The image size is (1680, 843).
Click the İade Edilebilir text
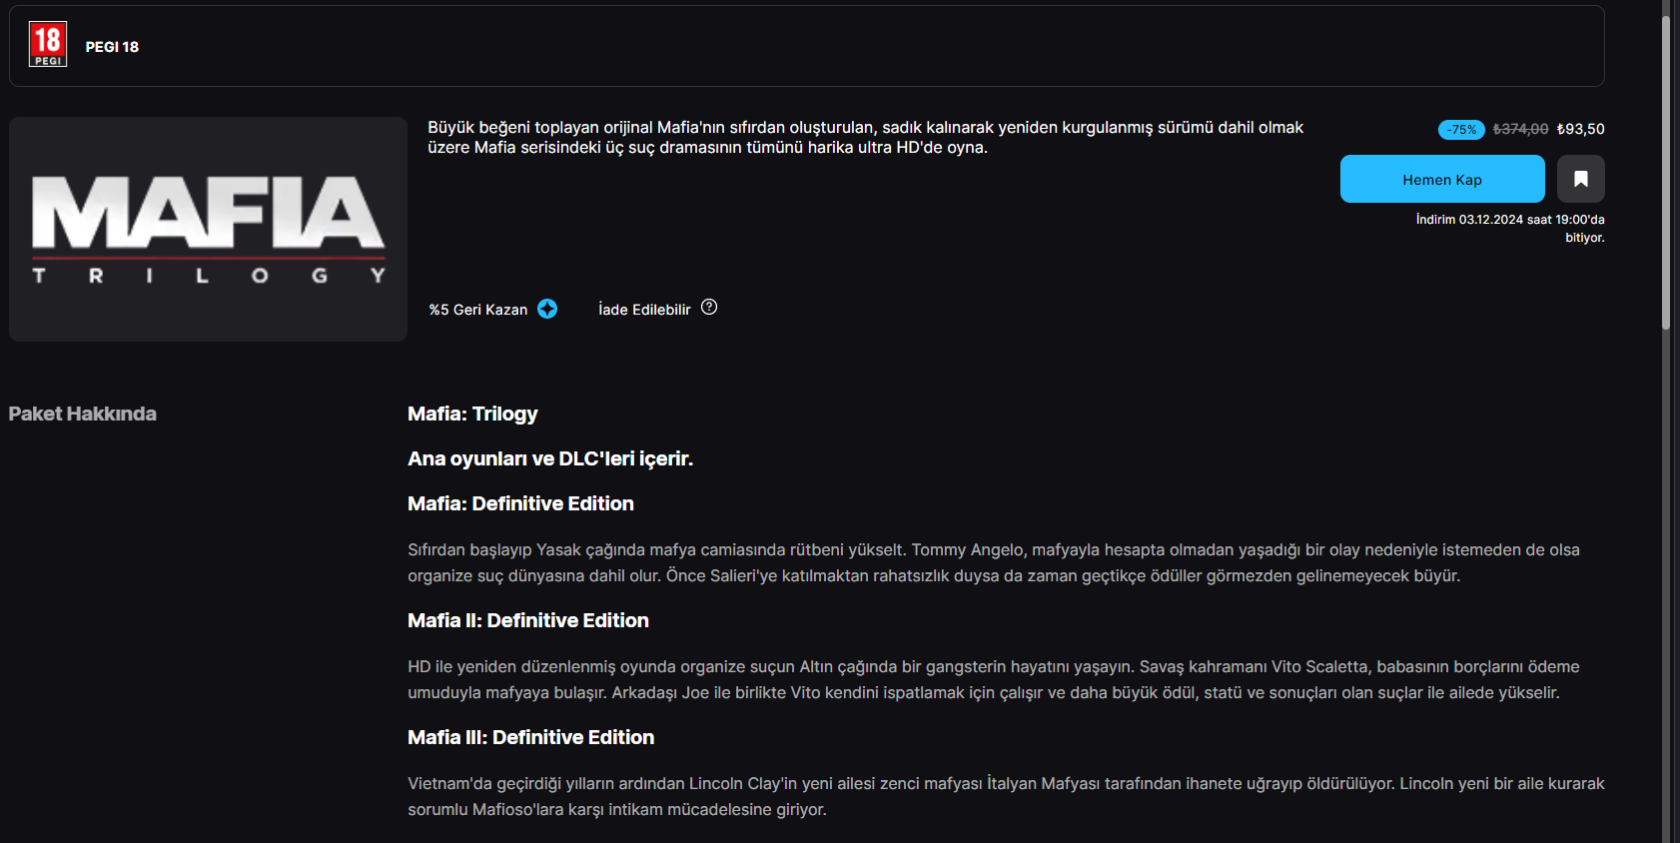coord(644,310)
